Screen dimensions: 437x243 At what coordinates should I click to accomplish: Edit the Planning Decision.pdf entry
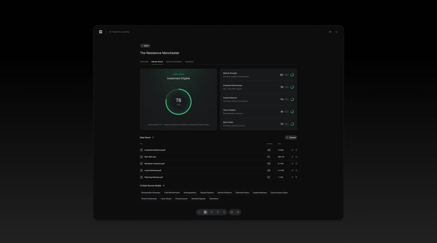[x=292, y=177]
